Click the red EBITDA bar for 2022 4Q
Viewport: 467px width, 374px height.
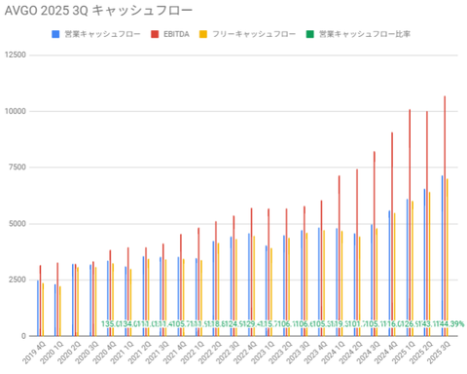(251, 272)
